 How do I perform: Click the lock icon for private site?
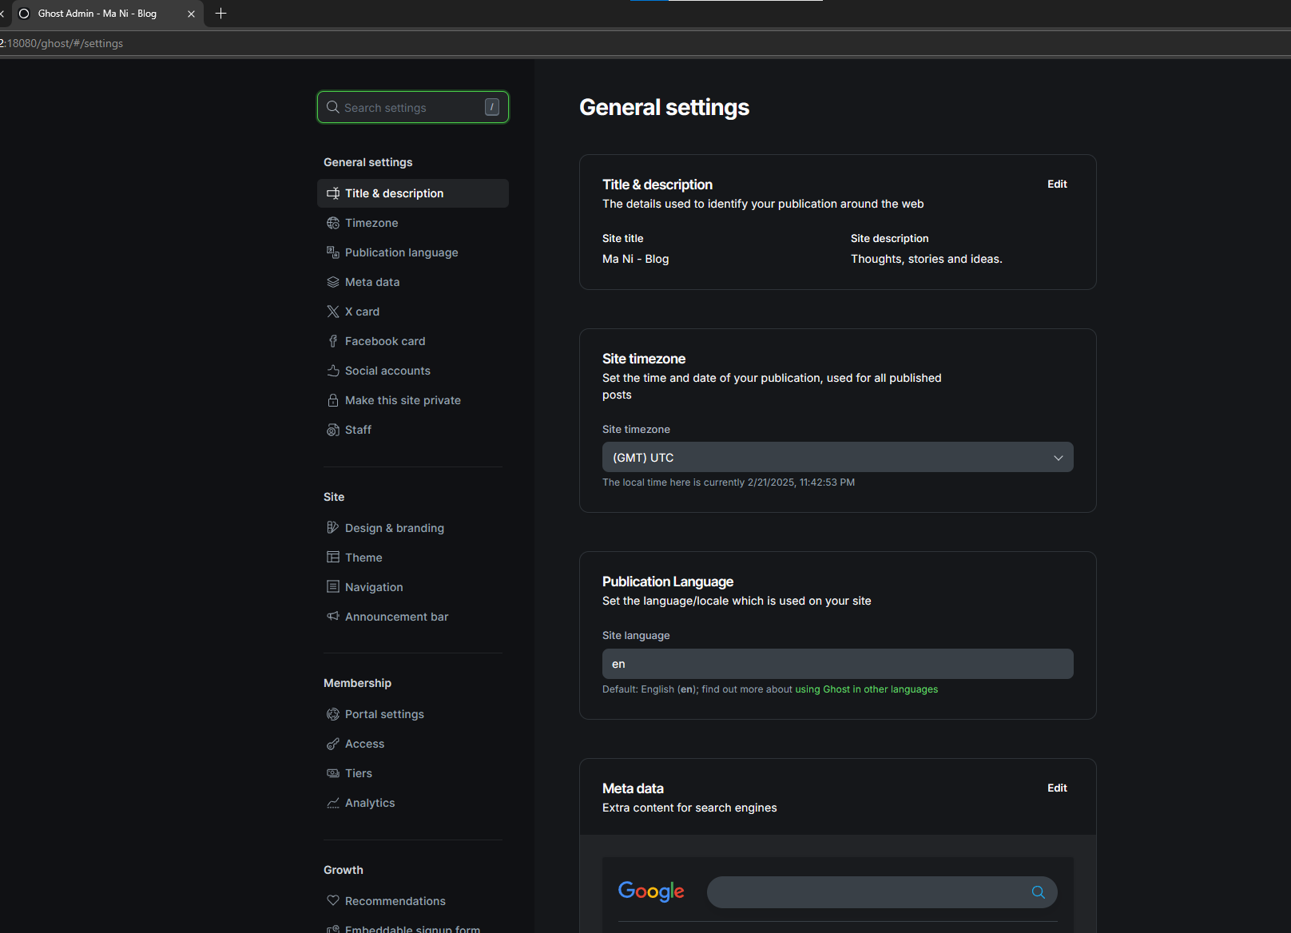tap(333, 400)
